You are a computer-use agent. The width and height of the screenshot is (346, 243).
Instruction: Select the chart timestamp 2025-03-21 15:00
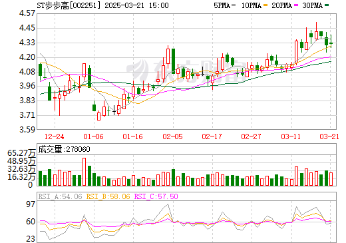136,5
